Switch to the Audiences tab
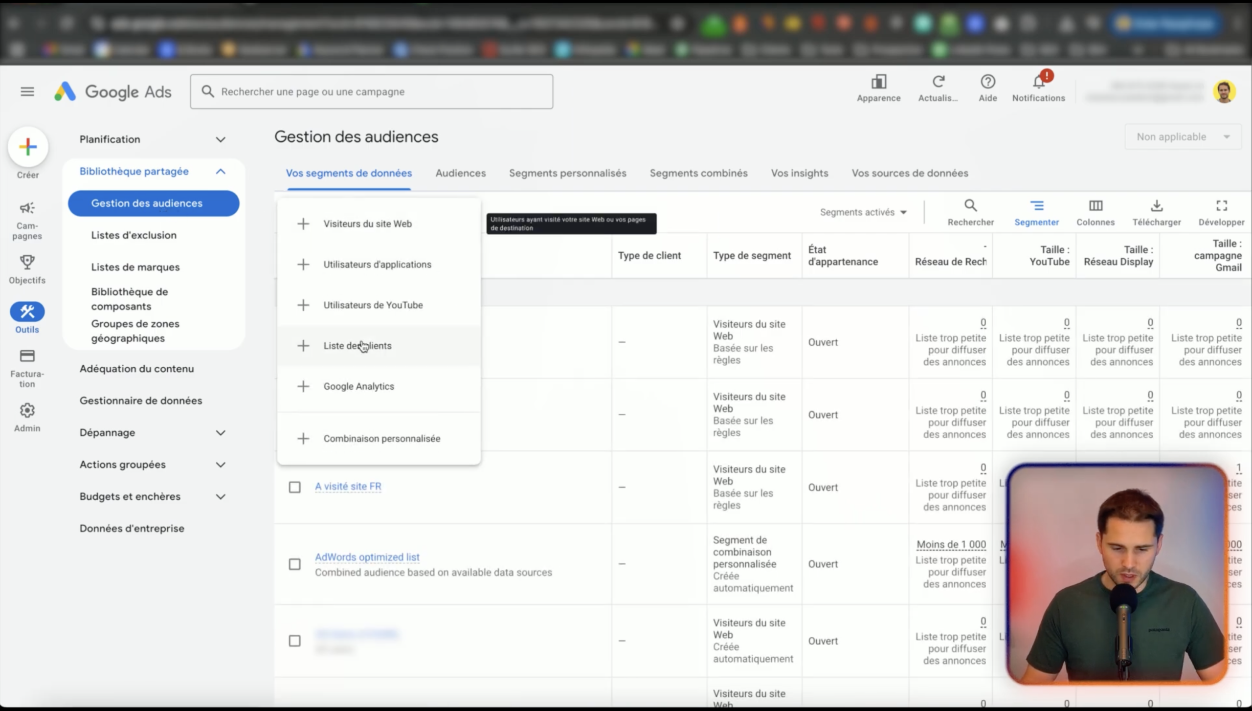 pyautogui.click(x=461, y=173)
